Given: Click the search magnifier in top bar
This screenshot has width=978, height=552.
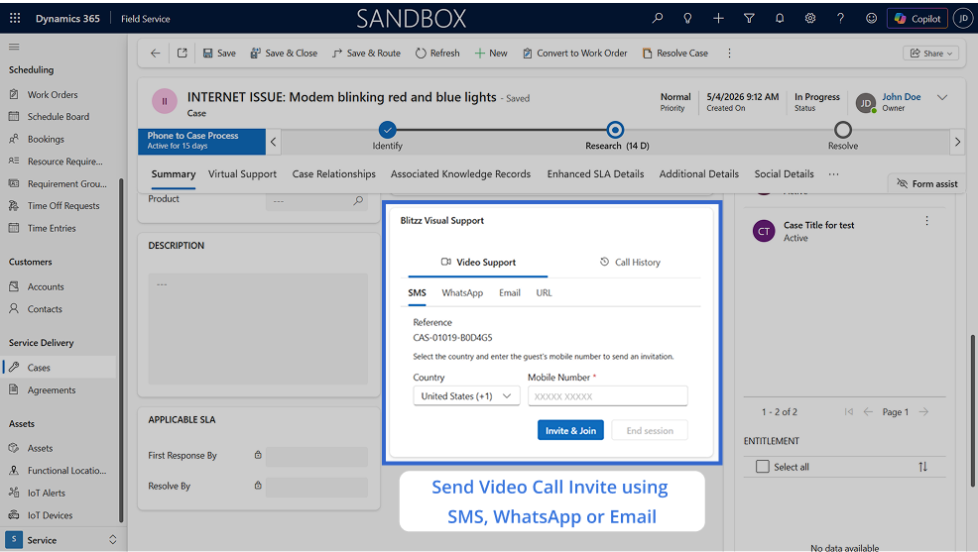Looking at the screenshot, I should point(658,18).
